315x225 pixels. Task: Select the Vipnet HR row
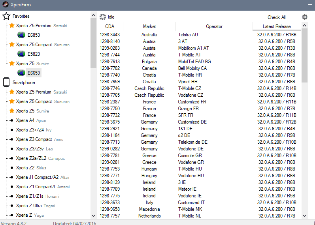[x=199, y=81]
